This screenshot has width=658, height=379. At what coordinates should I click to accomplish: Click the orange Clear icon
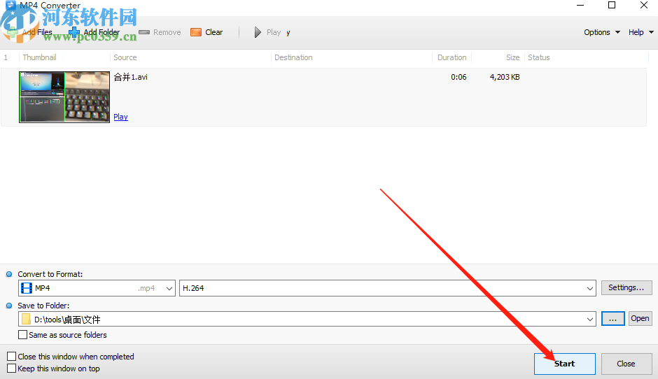coord(196,32)
